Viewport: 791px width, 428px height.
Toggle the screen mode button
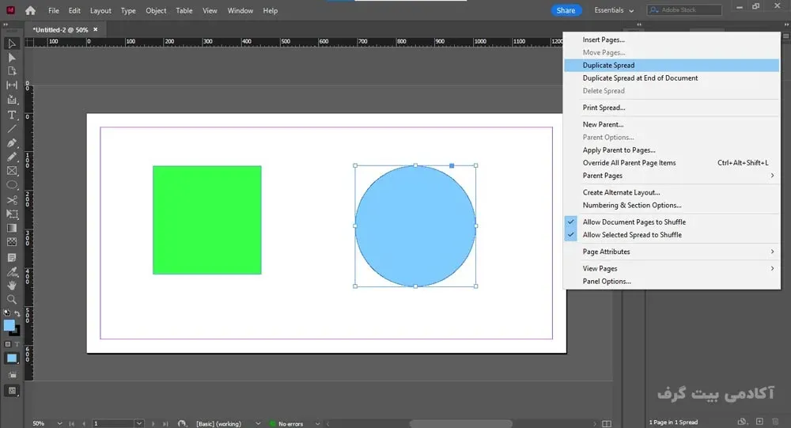pyautogui.click(x=12, y=391)
